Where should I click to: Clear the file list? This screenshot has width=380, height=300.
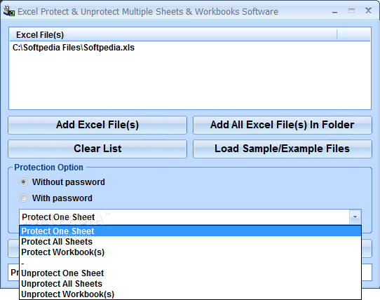(x=97, y=149)
